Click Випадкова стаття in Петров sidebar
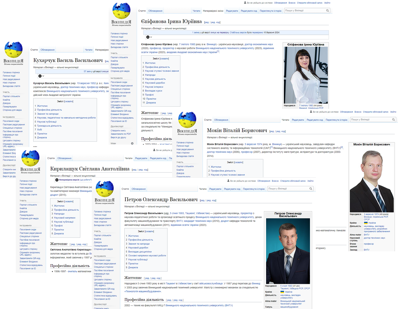 pos(103,225)
